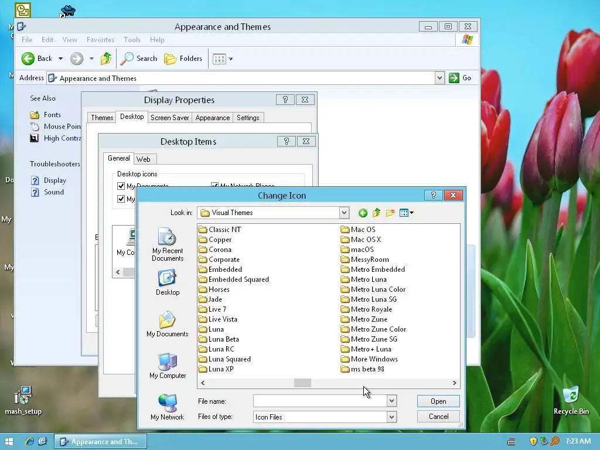Open the Recycle Bin desktop icon
600x450 pixels.
coord(571,400)
